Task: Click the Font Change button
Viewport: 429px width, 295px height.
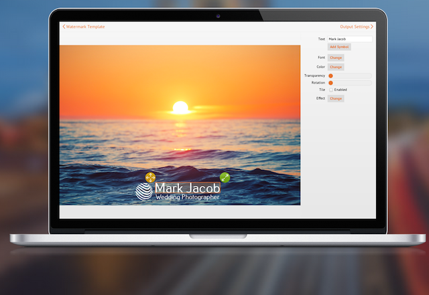Action: (x=336, y=58)
